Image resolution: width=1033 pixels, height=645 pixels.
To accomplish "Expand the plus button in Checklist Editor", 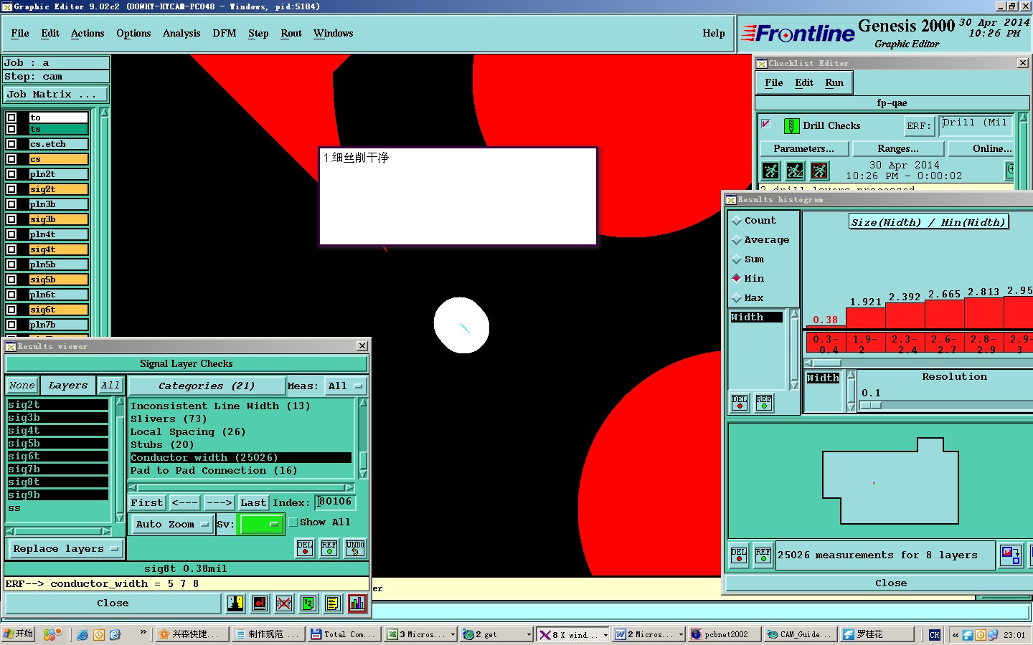I will tap(1011, 171).
